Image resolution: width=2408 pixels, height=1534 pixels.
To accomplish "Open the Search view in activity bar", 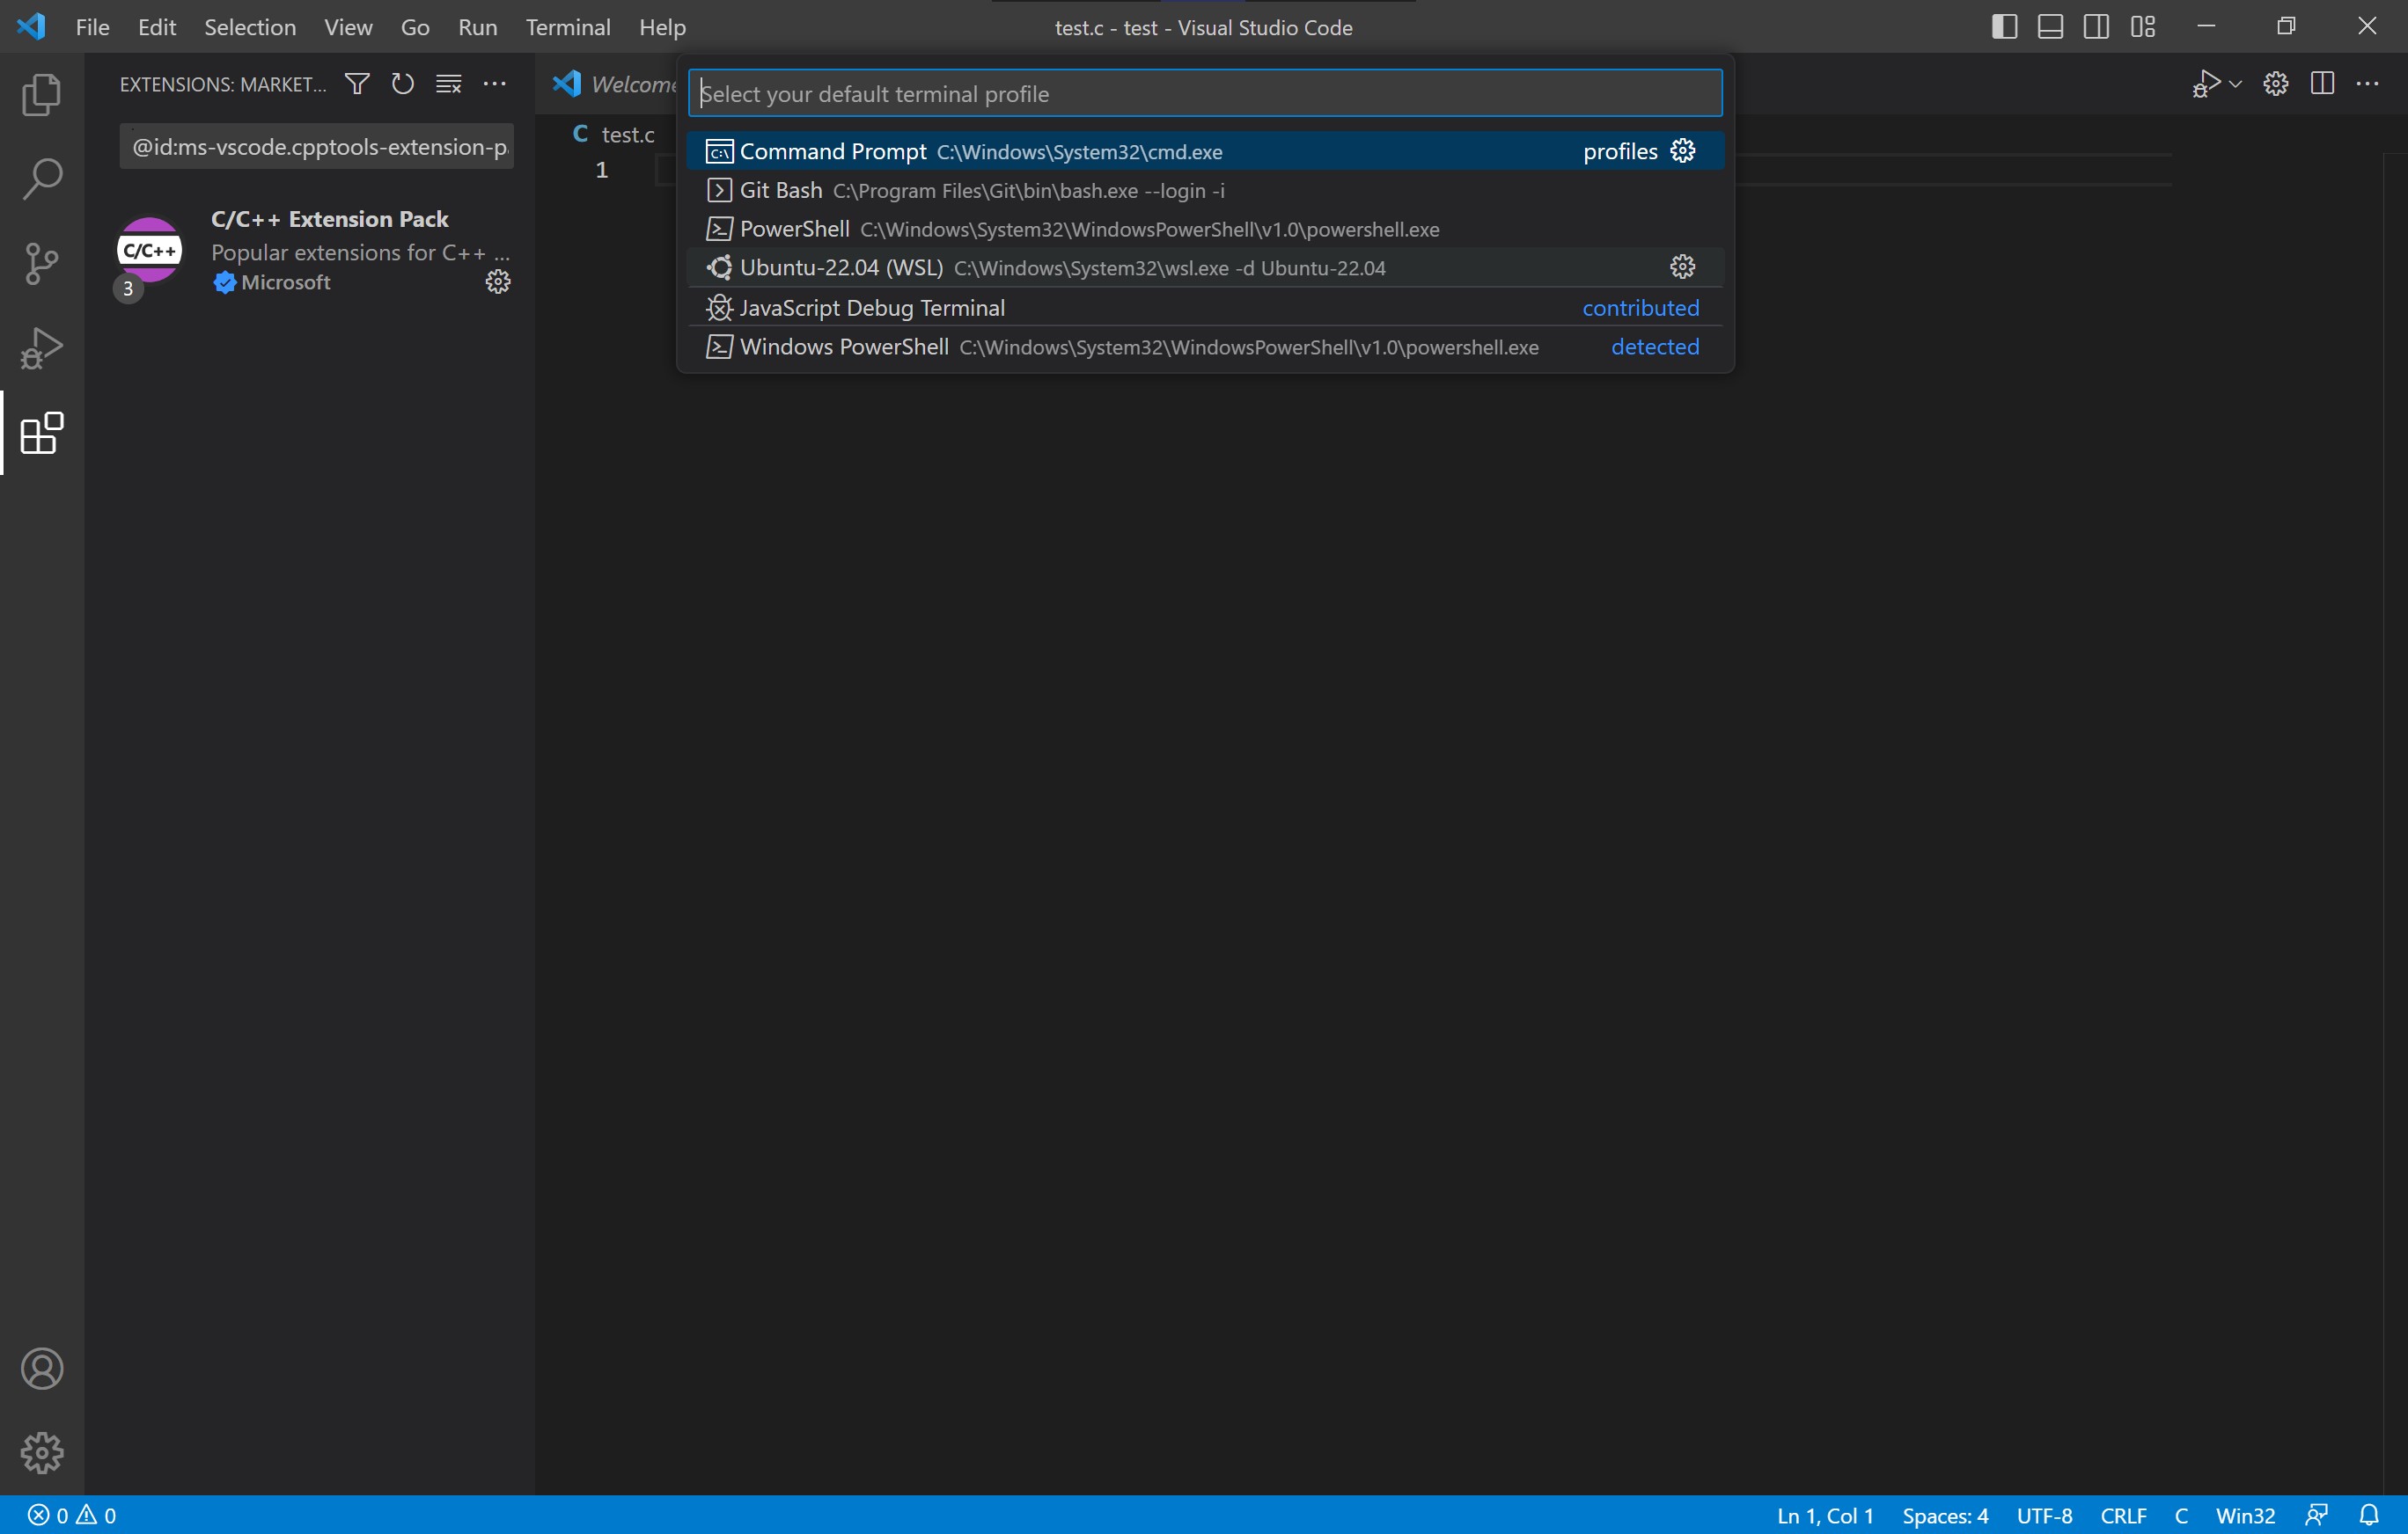I will click(x=42, y=179).
